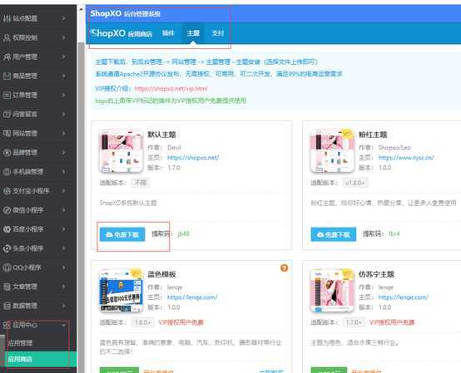Download 默认主题 with 免费下载 button
461x373 pixels.
(122, 235)
